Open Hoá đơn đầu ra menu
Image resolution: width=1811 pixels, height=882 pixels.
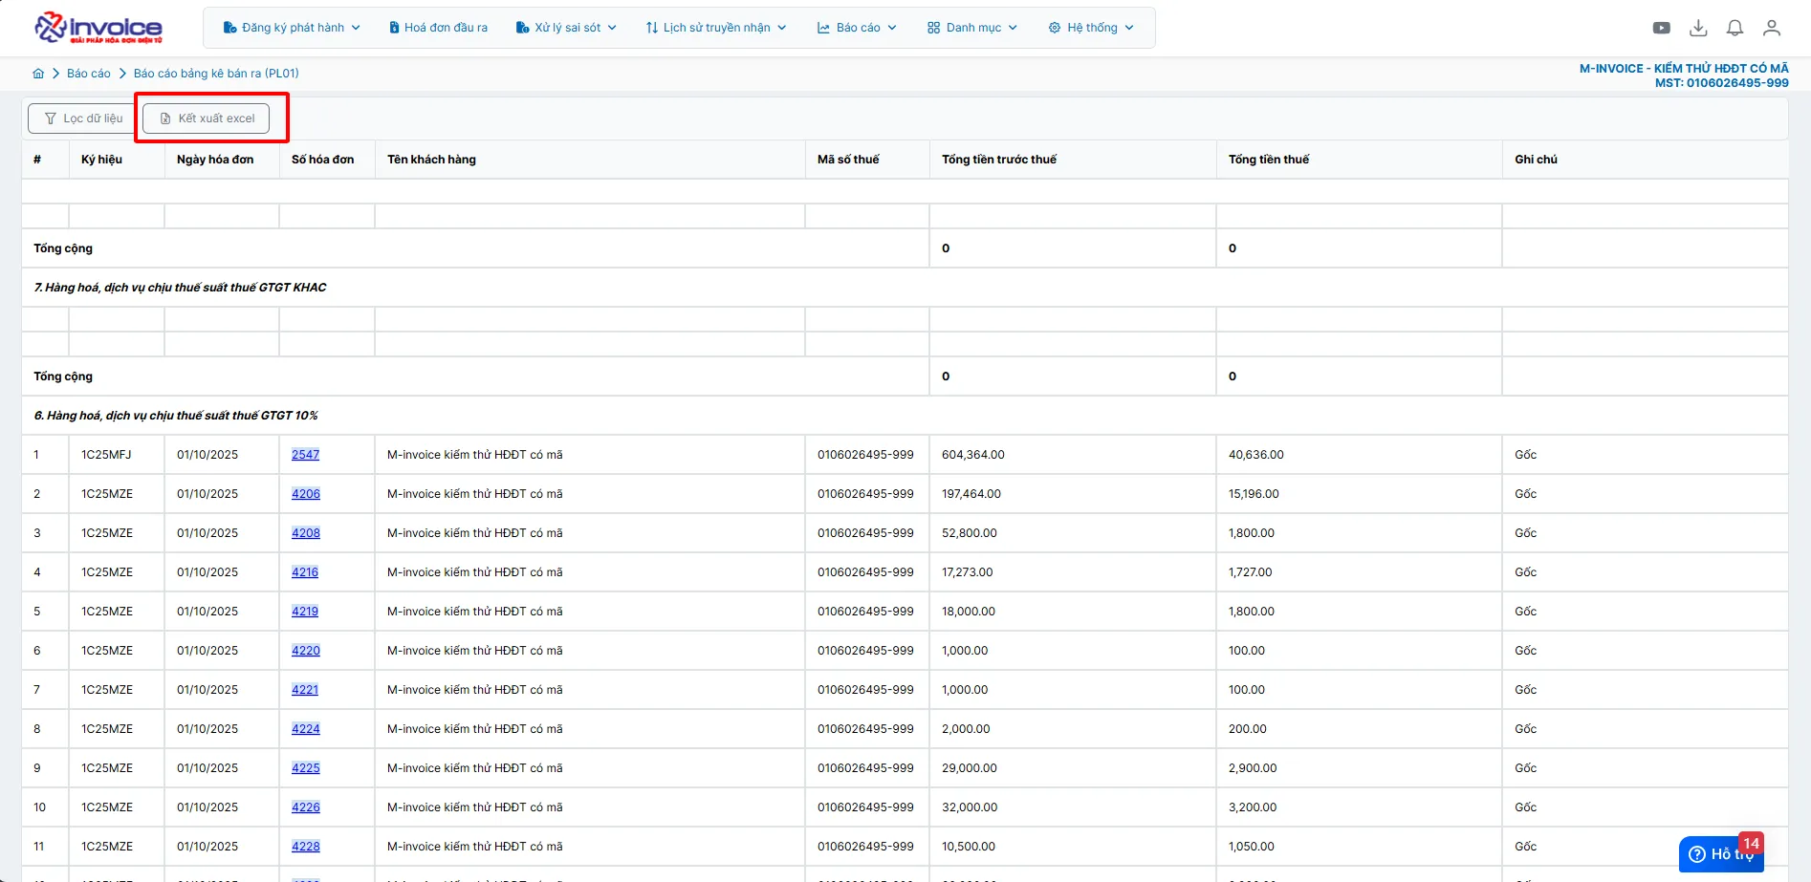click(x=438, y=28)
